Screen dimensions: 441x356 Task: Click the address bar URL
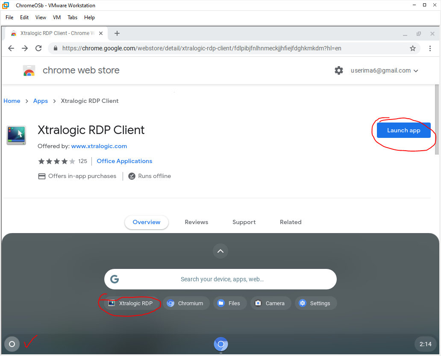point(202,48)
